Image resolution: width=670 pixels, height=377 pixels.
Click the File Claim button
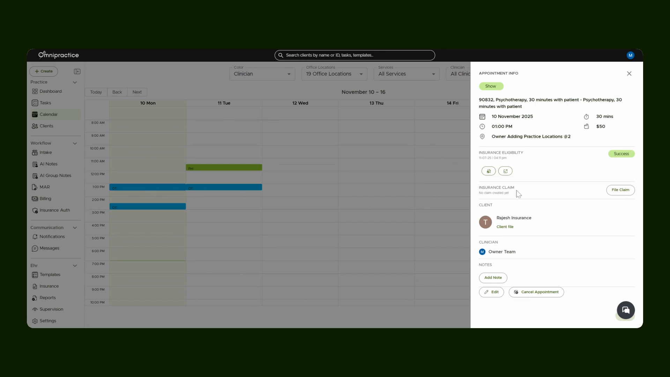[x=620, y=190]
